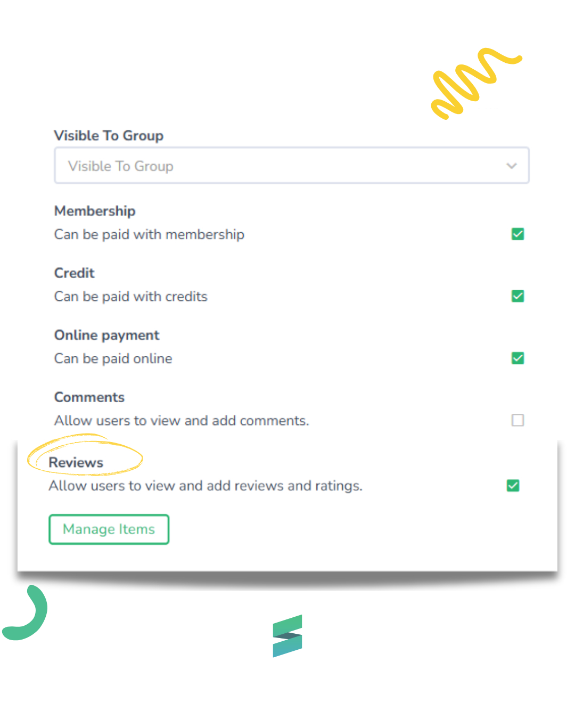Click the Credit section heading
This screenshot has height=719, width=575.
[x=75, y=273]
